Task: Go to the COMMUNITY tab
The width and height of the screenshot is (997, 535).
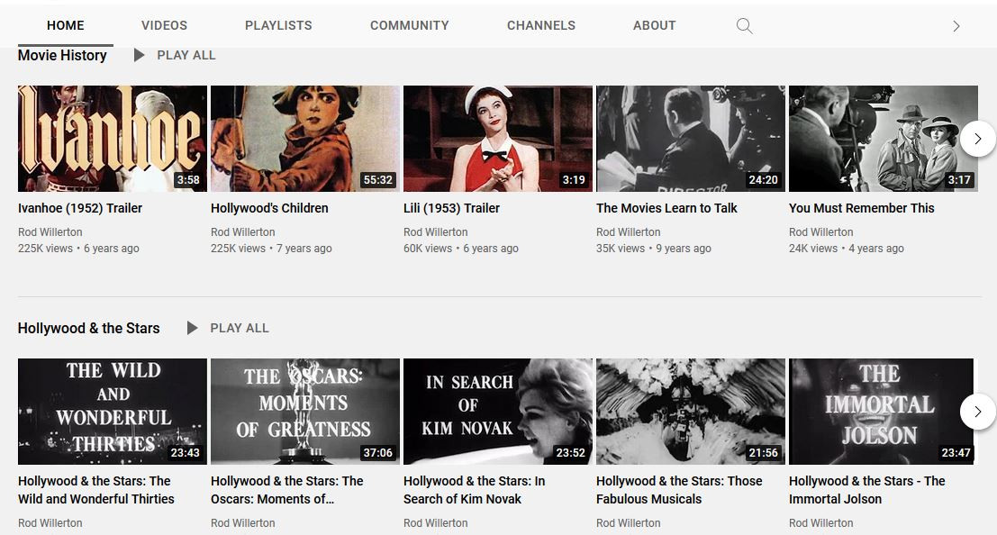Action: (x=410, y=25)
